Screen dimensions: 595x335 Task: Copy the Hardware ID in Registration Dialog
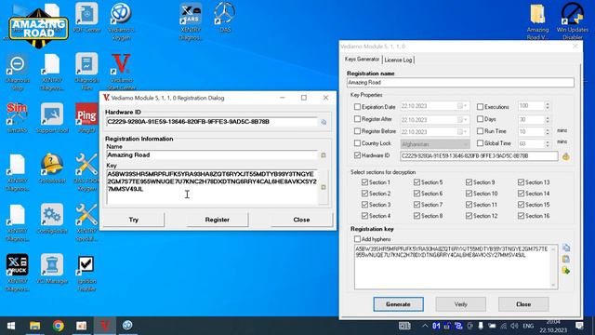click(x=324, y=122)
